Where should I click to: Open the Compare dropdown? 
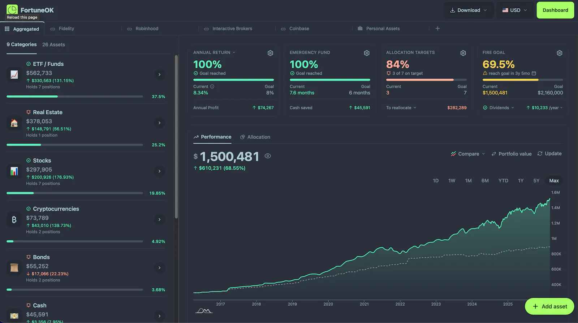pos(468,154)
